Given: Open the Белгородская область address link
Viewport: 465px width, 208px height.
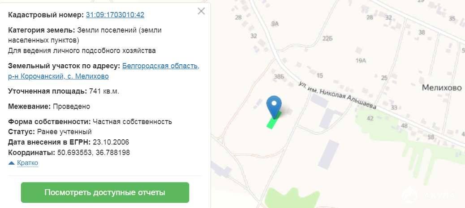Looking at the screenshot, I should pos(161,66).
